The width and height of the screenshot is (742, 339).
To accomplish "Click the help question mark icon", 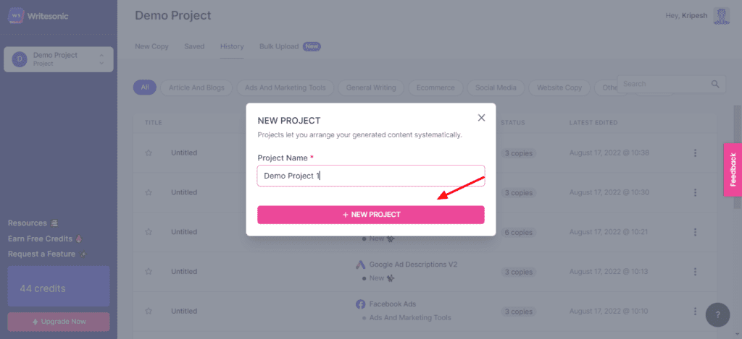I will [717, 315].
